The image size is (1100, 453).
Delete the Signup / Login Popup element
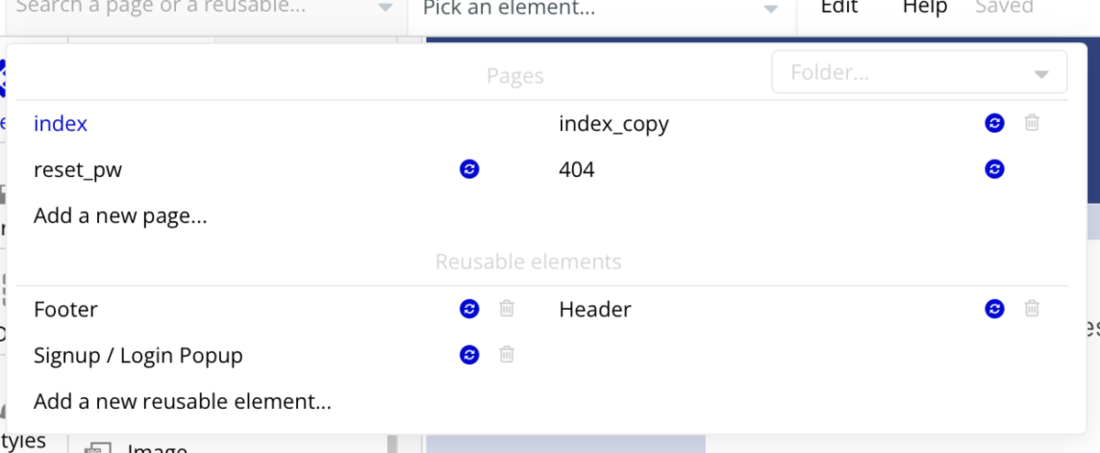click(x=506, y=355)
